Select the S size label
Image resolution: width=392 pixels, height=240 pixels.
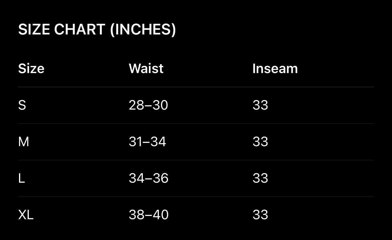pos(22,105)
